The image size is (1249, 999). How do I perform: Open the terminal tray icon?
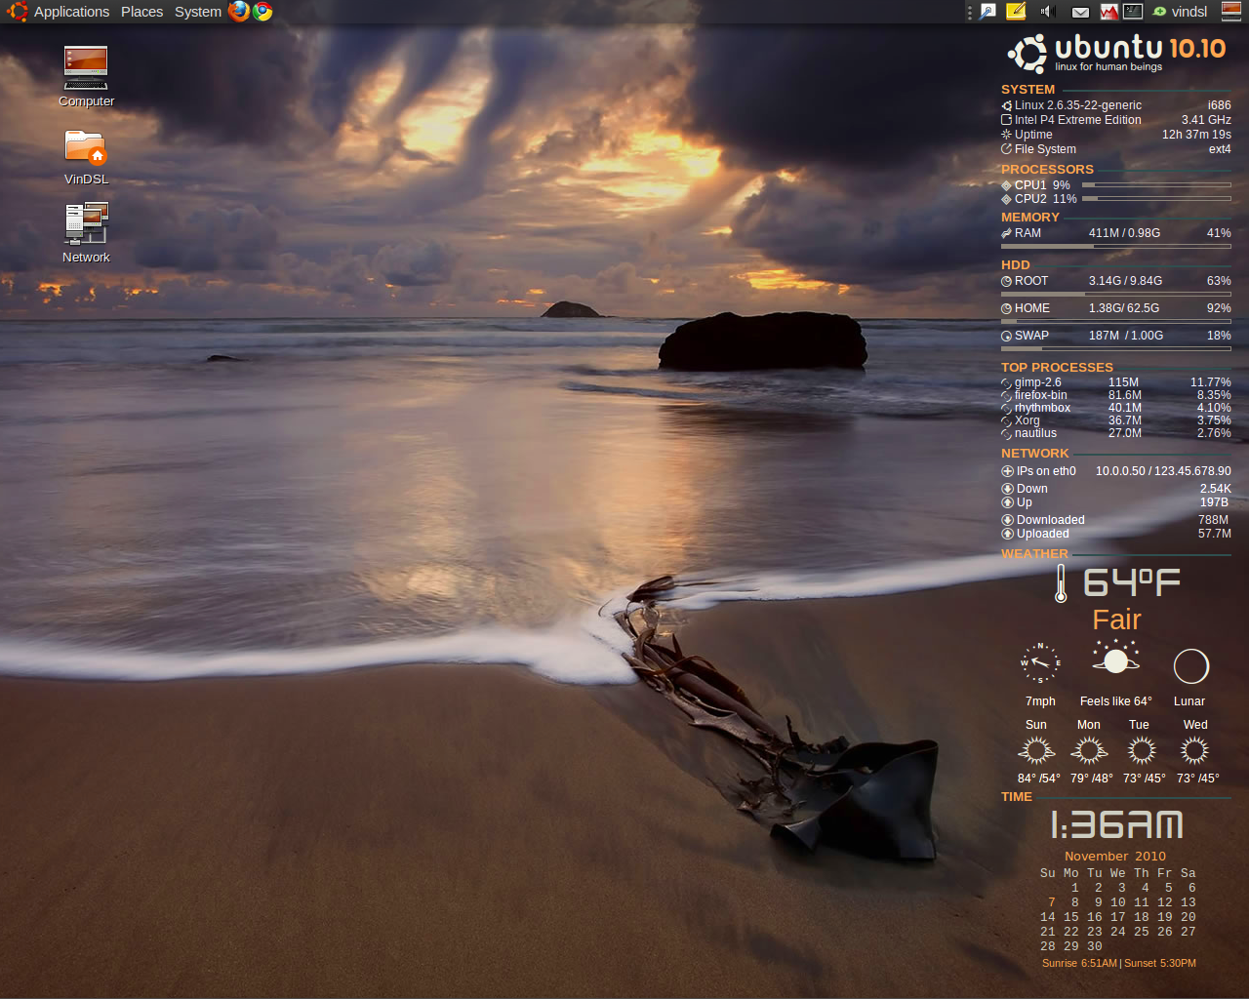(1132, 12)
